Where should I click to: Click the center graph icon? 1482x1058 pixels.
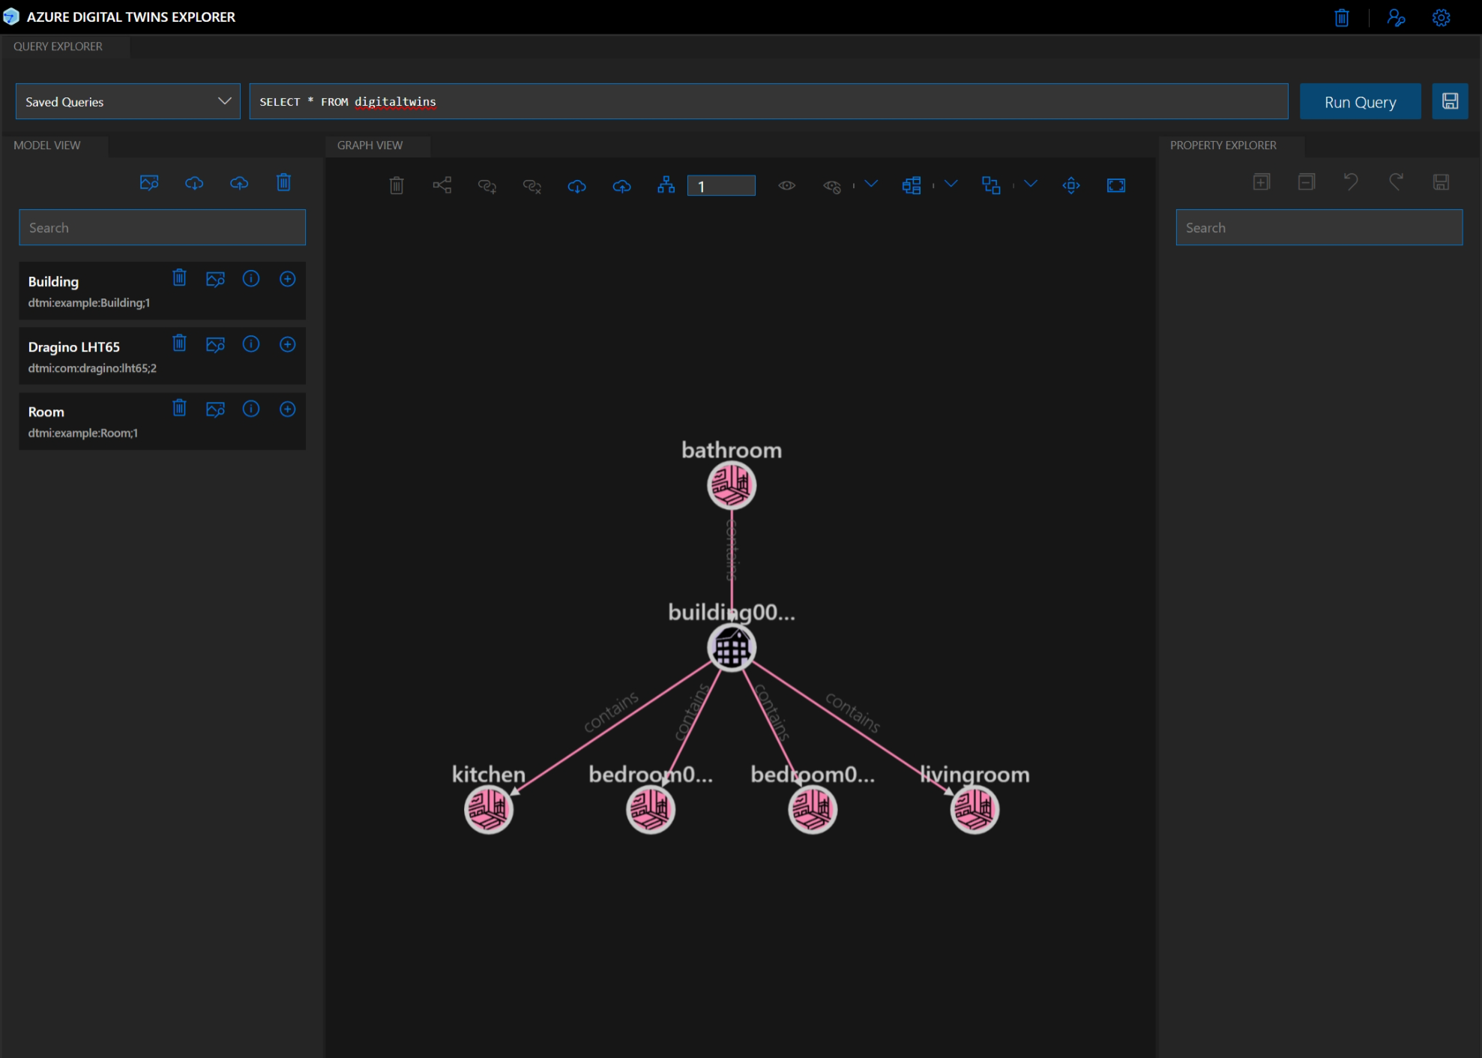click(x=1071, y=185)
